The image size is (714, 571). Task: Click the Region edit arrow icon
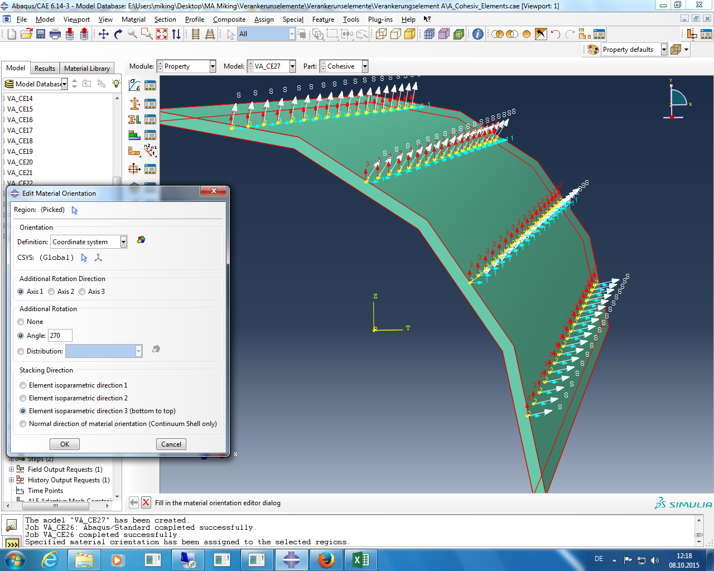pyautogui.click(x=75, y=210)
